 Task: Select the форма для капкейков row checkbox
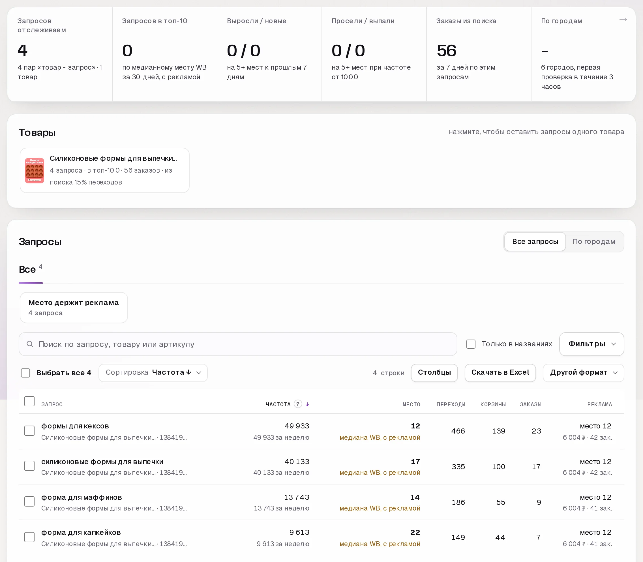pyautogui.click(x=29, y=537)
